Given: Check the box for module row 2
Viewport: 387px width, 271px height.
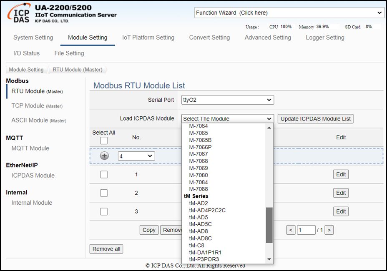Looking at the screenshot, I should pos(104,193).
